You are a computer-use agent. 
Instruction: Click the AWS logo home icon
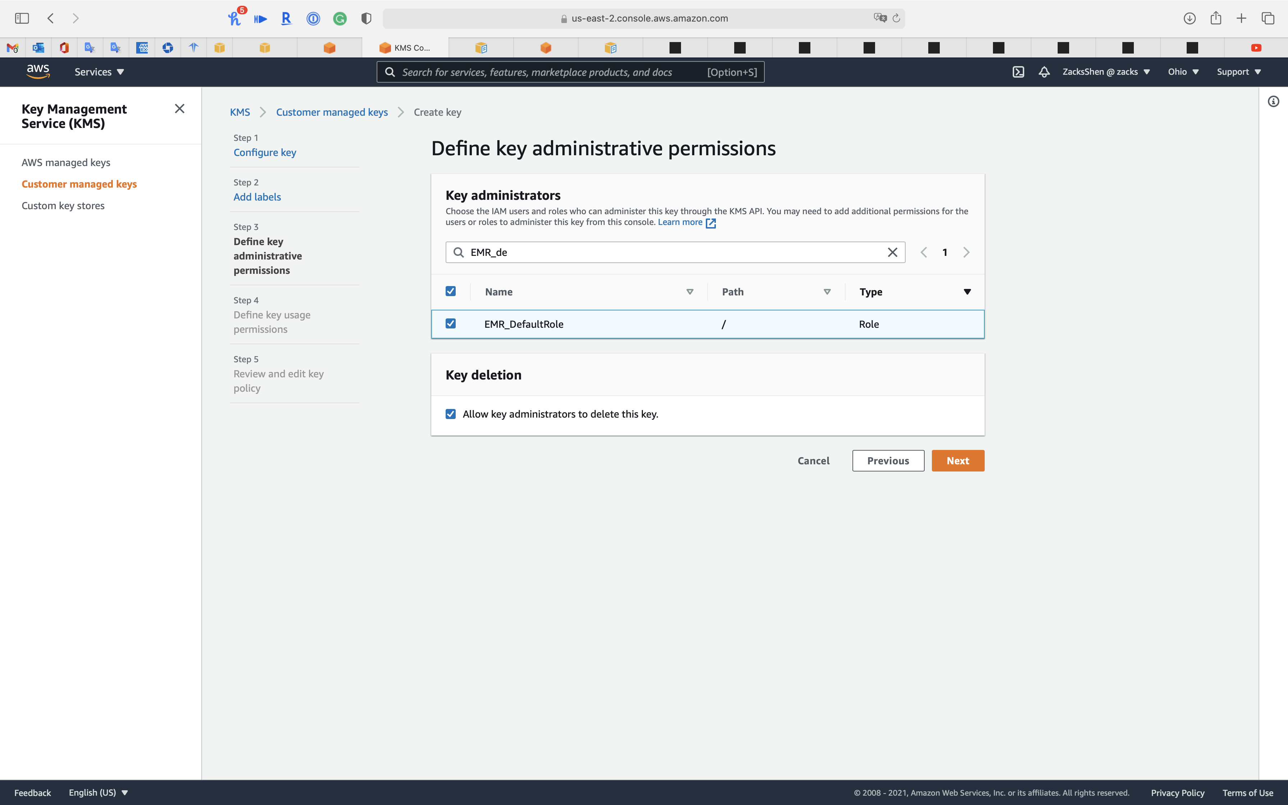38,72
